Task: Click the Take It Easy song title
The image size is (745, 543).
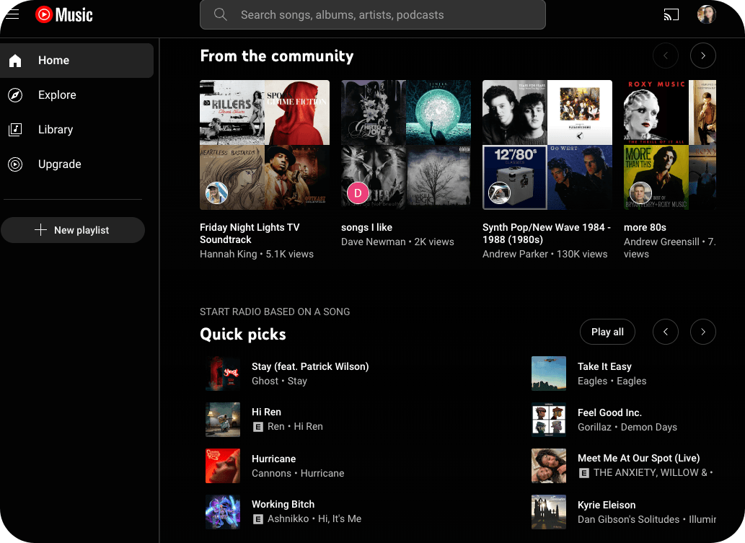Action: click(604, 367)
